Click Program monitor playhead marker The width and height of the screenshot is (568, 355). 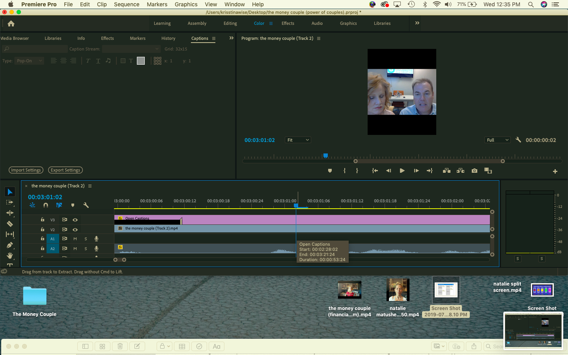325,156
